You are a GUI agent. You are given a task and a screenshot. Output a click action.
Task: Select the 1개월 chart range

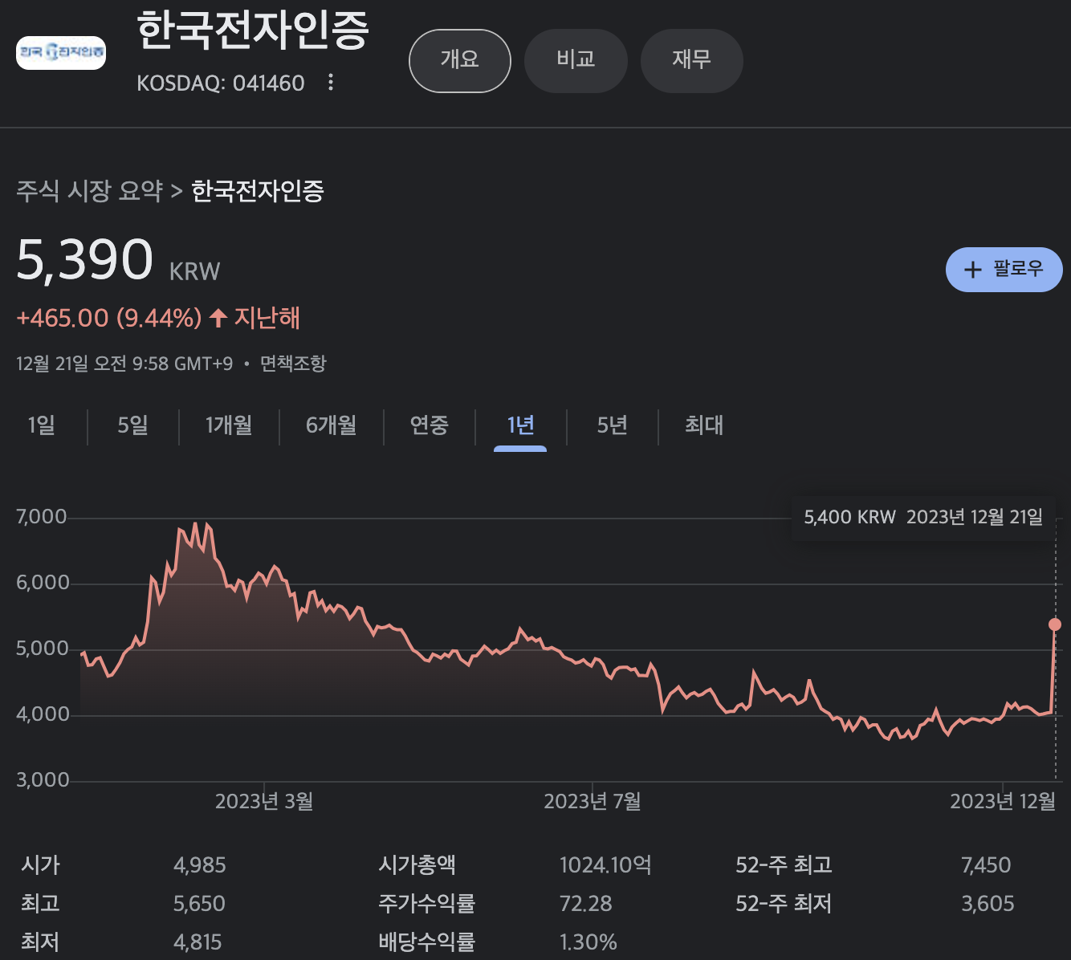point(229,425)
